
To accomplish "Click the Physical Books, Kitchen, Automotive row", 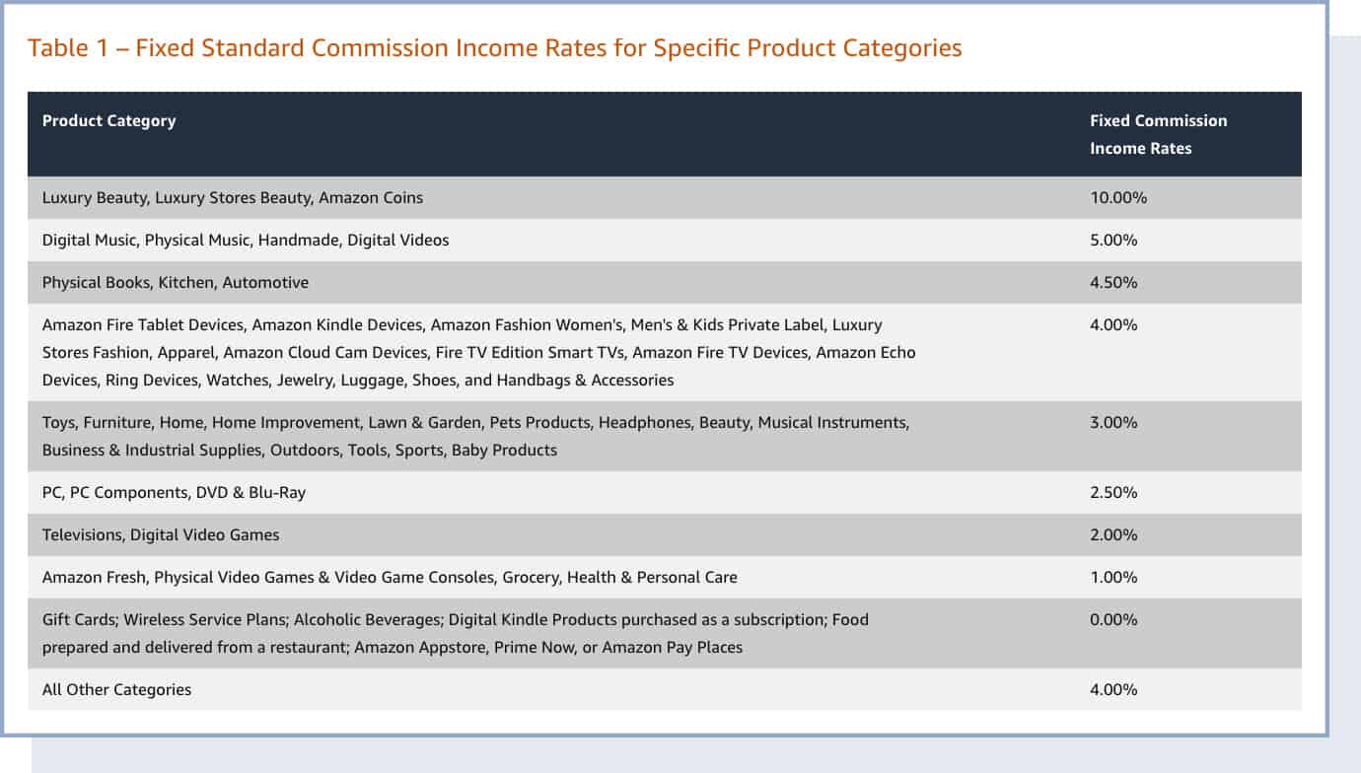I will (175, 282).
